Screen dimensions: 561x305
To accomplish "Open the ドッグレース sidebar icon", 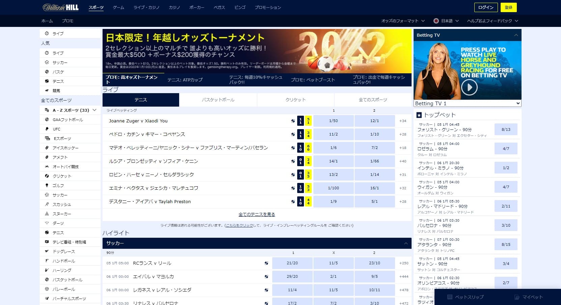I will coord(47,251).
